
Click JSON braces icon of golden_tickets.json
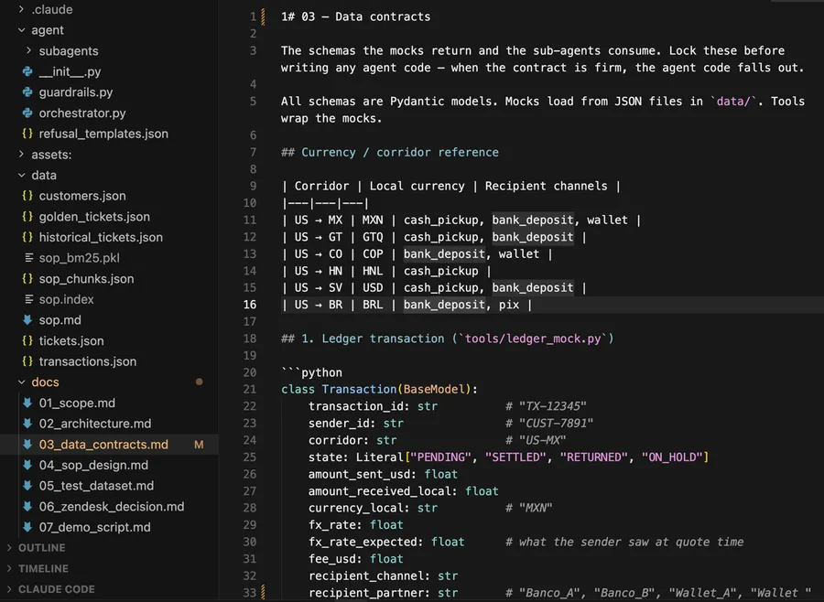pos(27,217)
